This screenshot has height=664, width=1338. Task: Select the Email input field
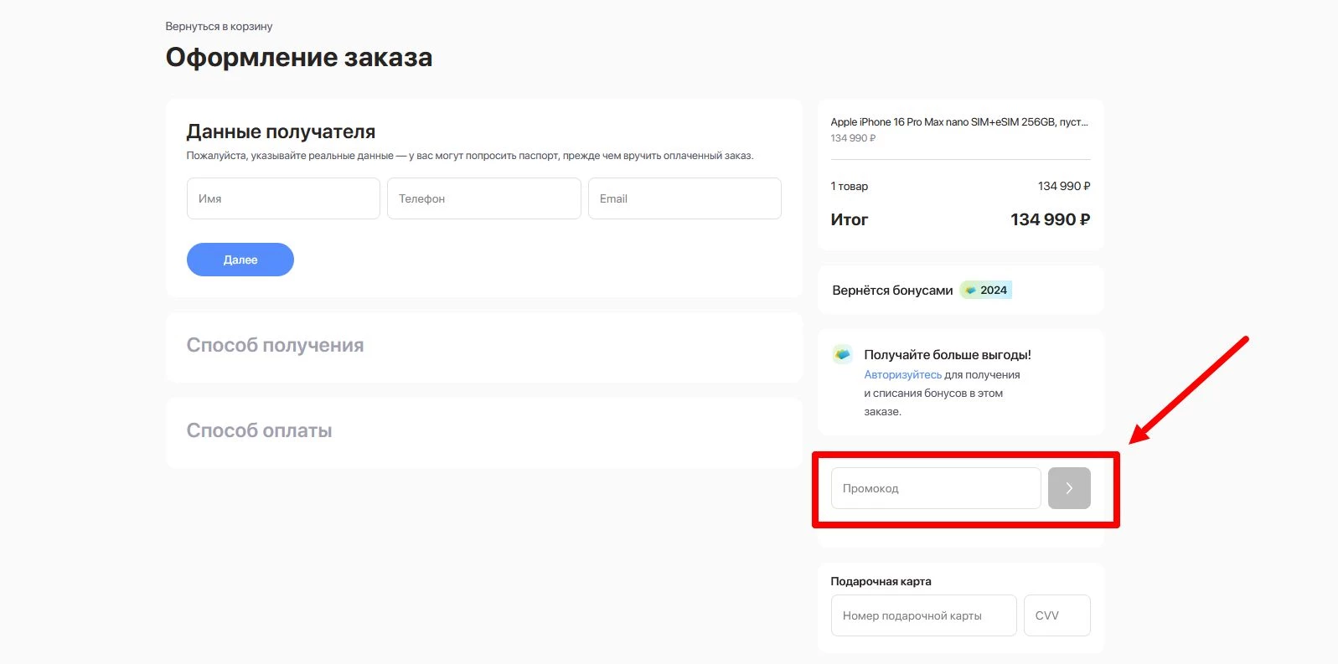click(x=684, y=198)
